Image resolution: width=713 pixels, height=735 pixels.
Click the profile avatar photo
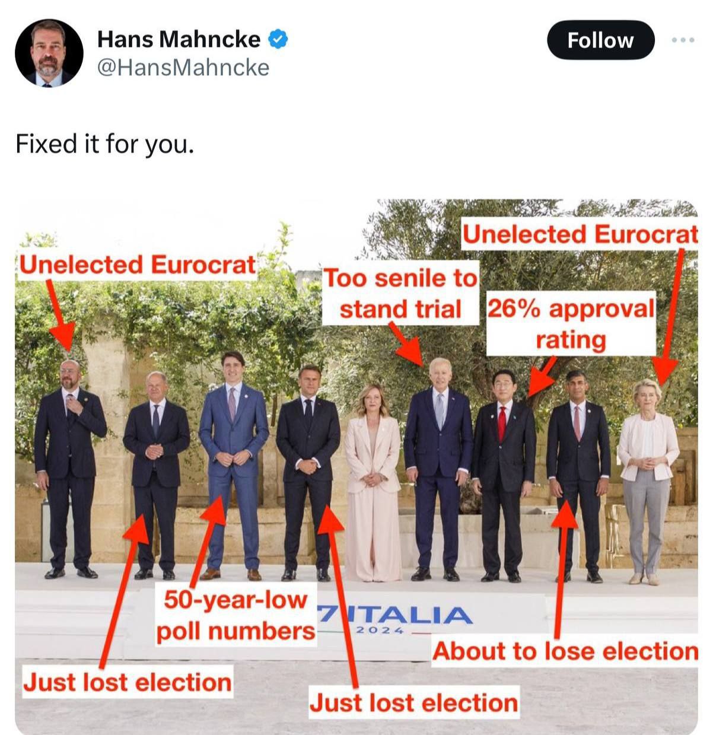49,53
